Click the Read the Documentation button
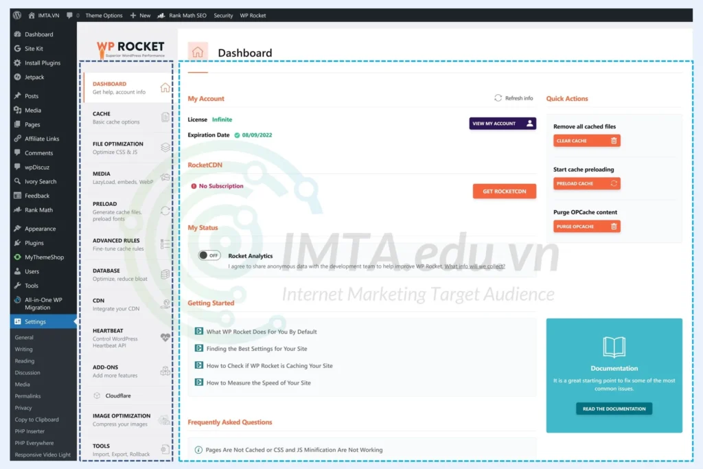703x469 pixels. click(614, 409)
